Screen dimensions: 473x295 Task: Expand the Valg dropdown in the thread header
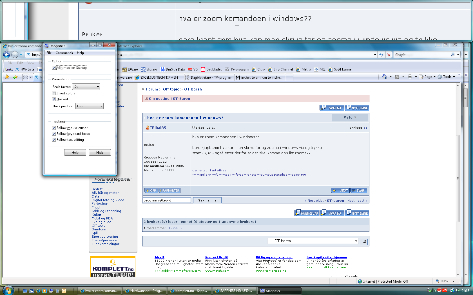[x=350, y=118]
